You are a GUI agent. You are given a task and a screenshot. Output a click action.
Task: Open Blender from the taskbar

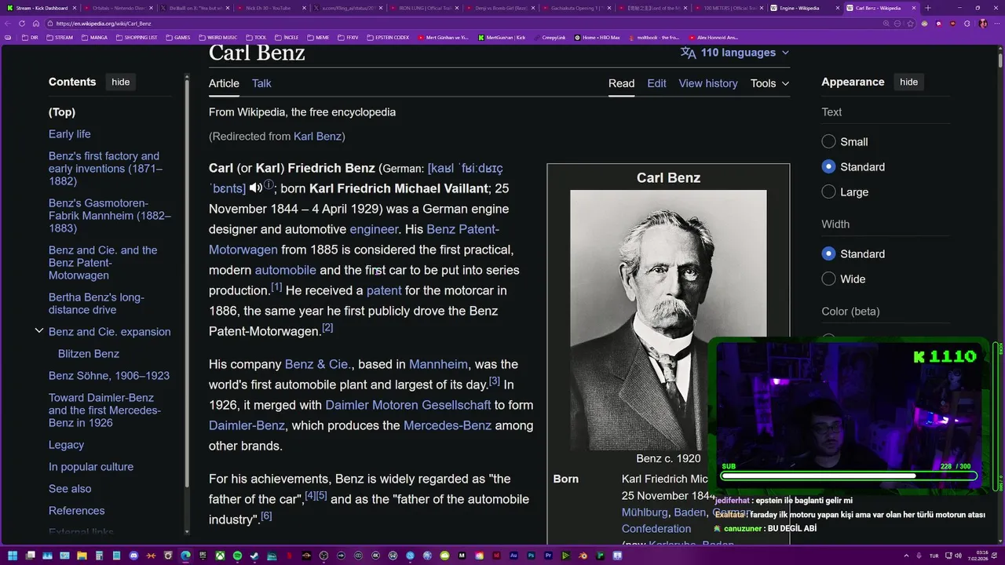583,556
